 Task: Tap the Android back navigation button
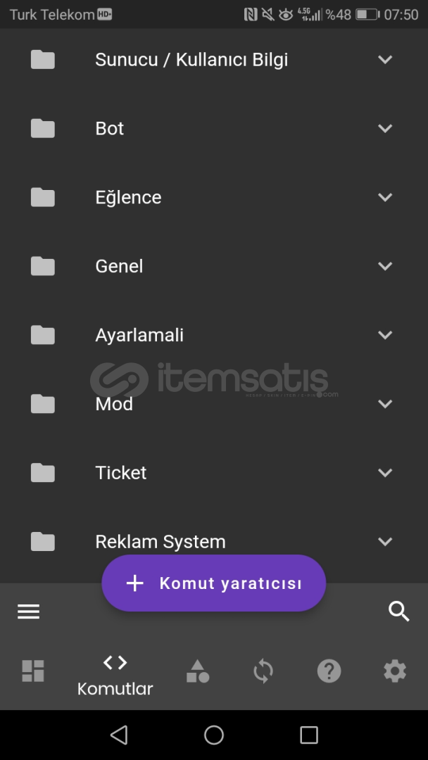click(119, 735)
